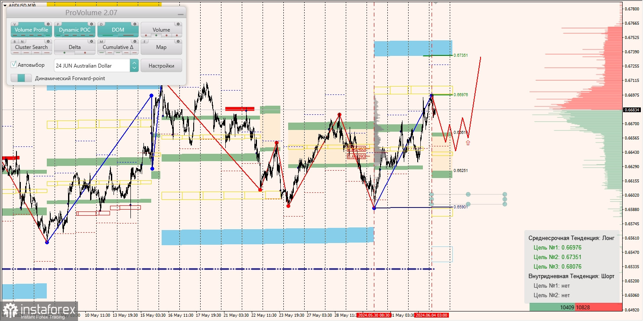Click the 0.66976 target level label
This screenshot has width=643, height=321.
click(461, 94)
